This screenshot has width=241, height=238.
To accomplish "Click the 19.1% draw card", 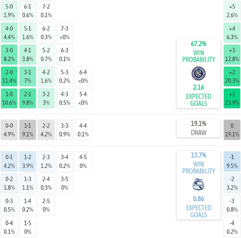I will (198, 128).
